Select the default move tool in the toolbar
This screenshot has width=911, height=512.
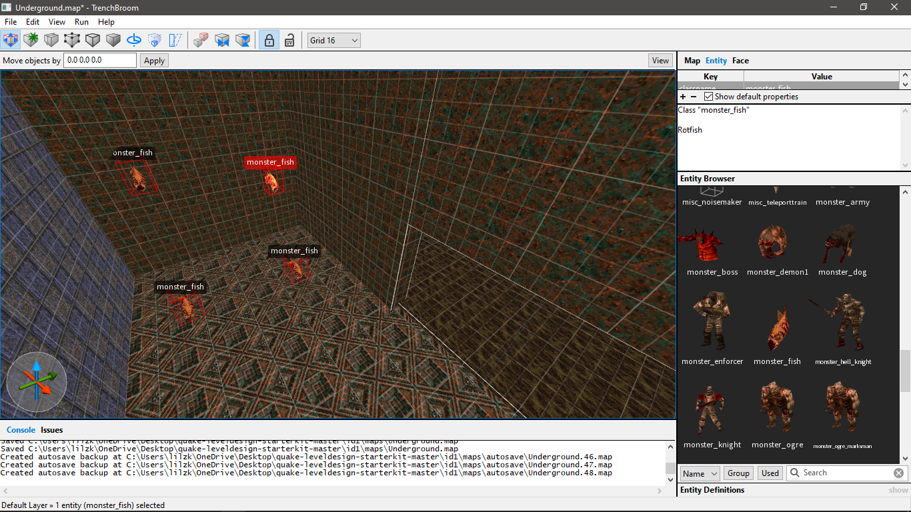10,40
